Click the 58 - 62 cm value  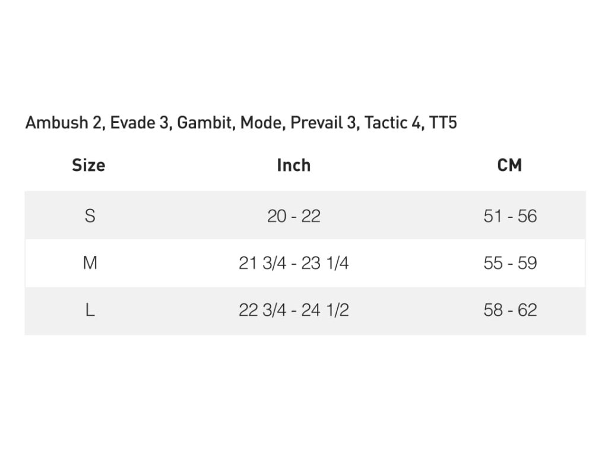point(510,310)
